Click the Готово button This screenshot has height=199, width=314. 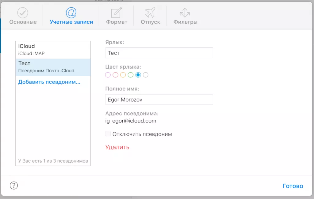pos(293,186)
